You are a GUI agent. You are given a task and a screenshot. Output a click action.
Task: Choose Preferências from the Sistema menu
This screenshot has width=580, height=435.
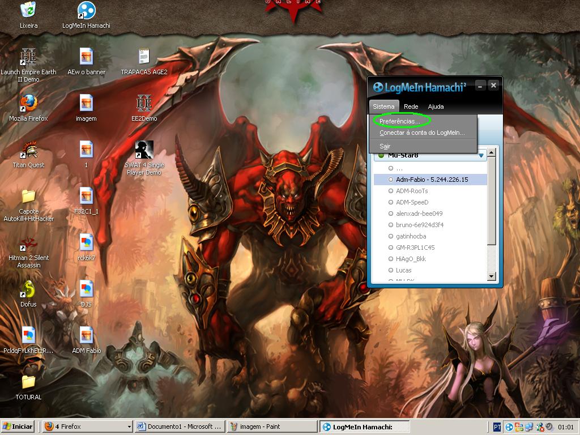[x=399, y=121]
